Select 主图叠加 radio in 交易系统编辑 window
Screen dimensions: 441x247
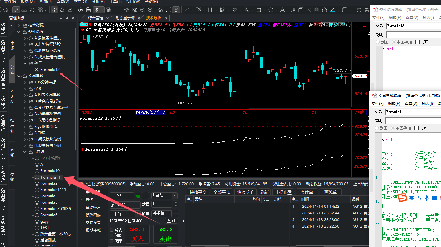click(x=393, y=128)
